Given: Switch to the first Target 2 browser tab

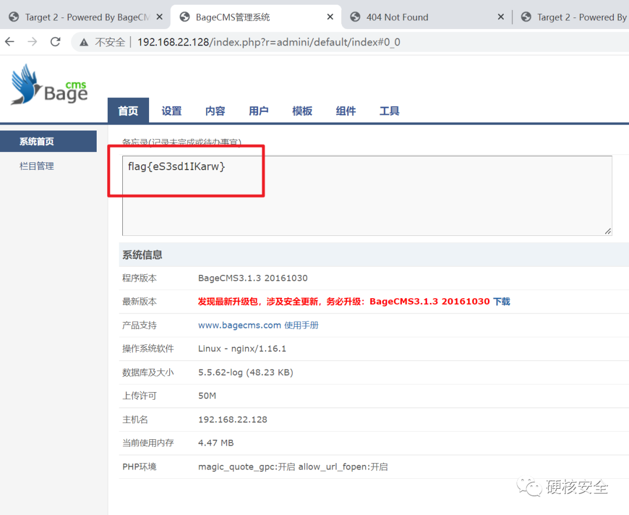Looking at the screenshot, I should click(85, 17).
